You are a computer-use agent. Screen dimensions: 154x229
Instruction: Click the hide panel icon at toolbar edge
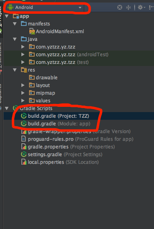click(x=152, y=7)
